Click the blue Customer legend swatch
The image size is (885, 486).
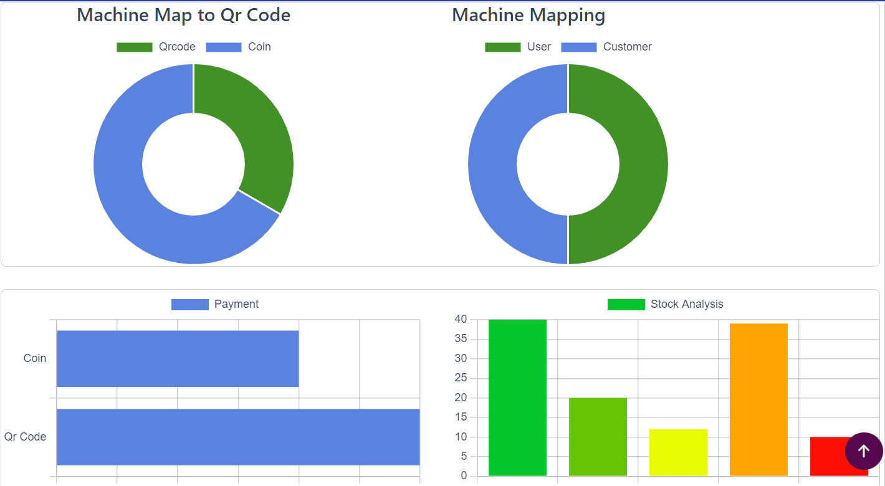[x=579, y=47]
